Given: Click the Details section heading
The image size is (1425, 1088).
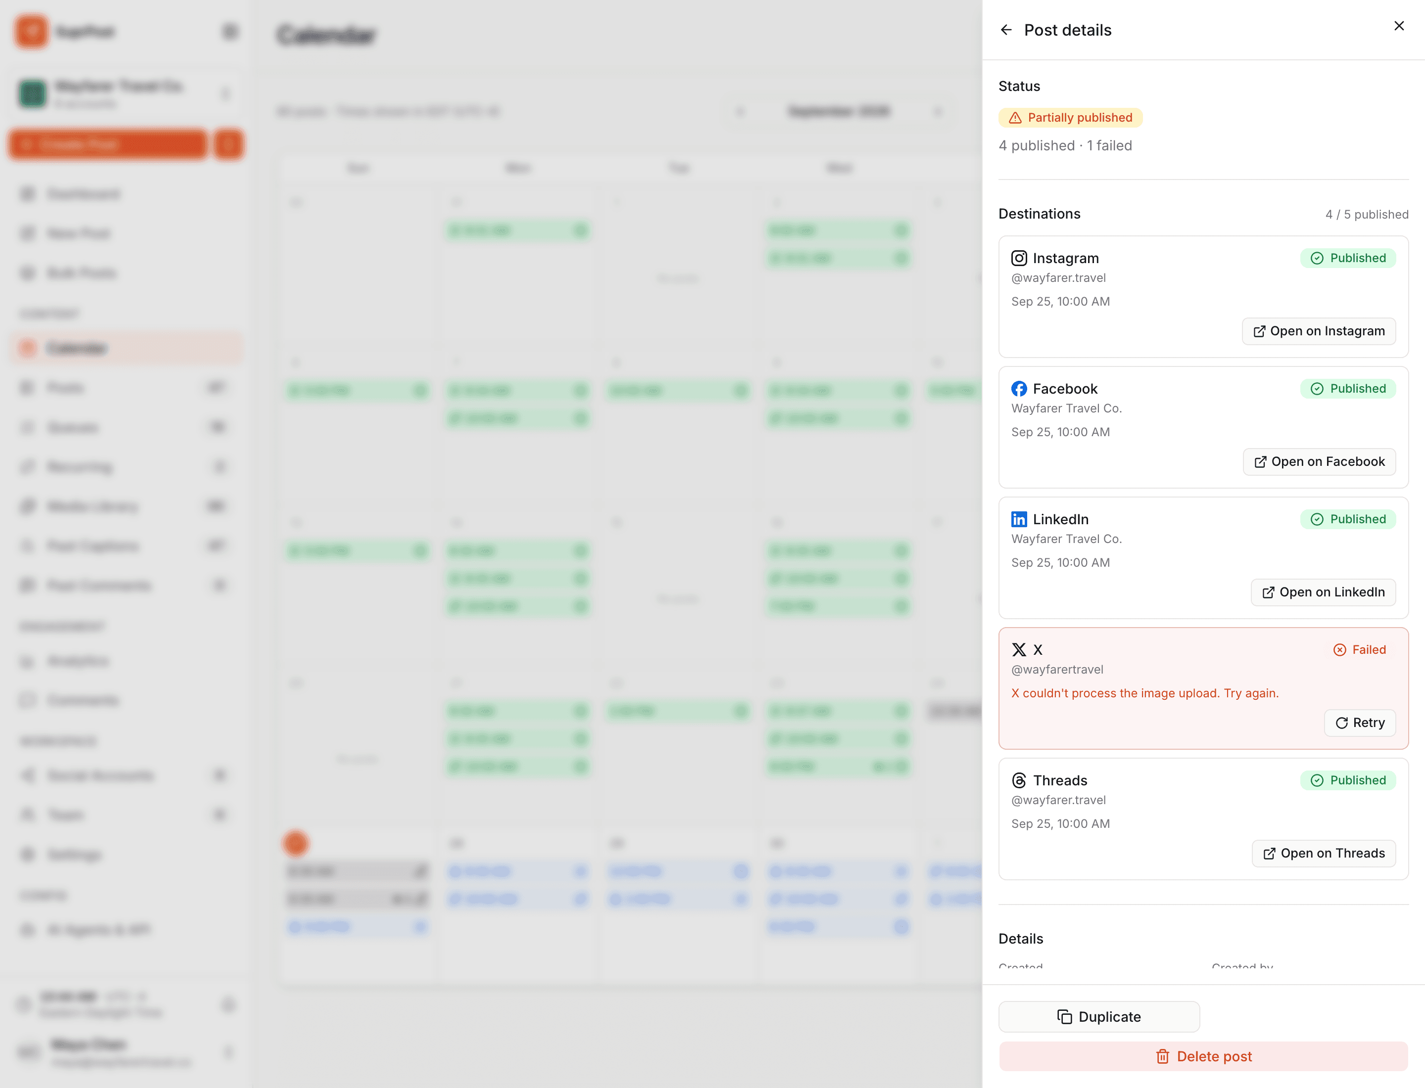Looking at the screenshot, I should (x=1021, y=939).
